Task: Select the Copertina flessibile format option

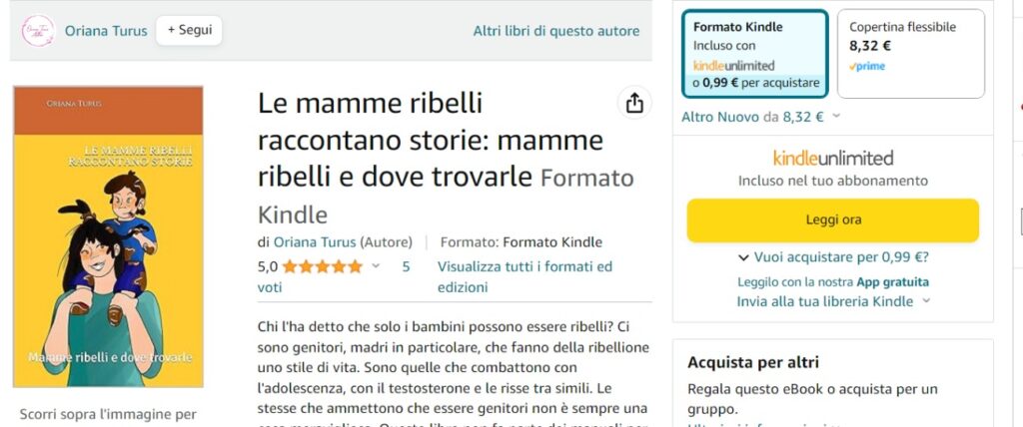Action: click(910, 55)
